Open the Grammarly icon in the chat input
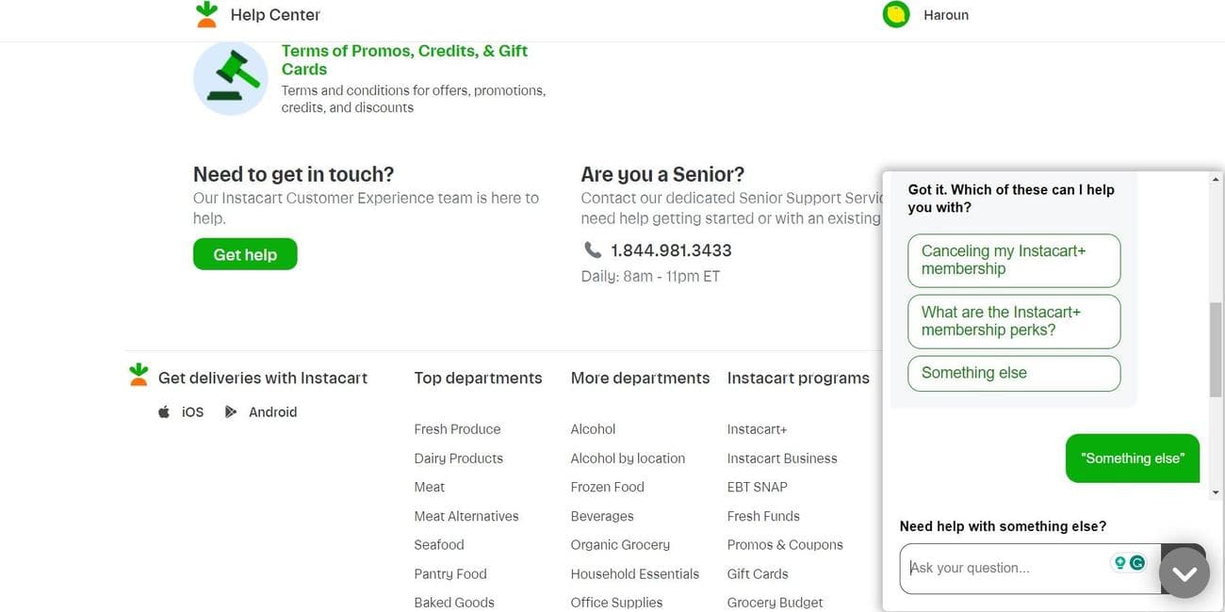1225x612 pixels. [x=1136, y=562]
